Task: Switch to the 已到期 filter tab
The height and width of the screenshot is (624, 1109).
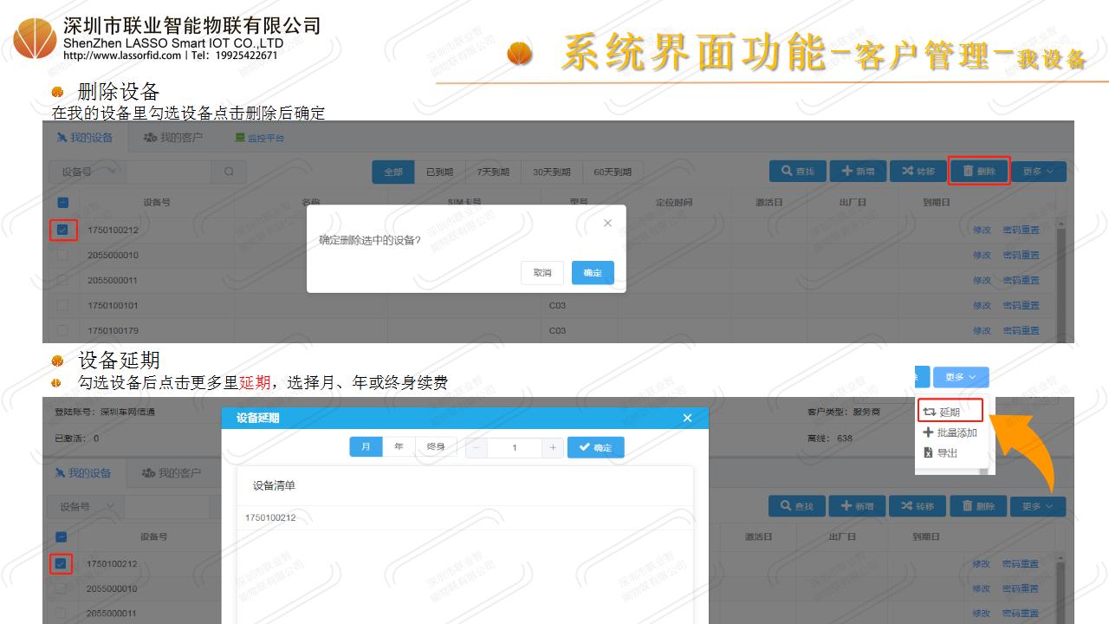Action: click(x=440, y=172)
